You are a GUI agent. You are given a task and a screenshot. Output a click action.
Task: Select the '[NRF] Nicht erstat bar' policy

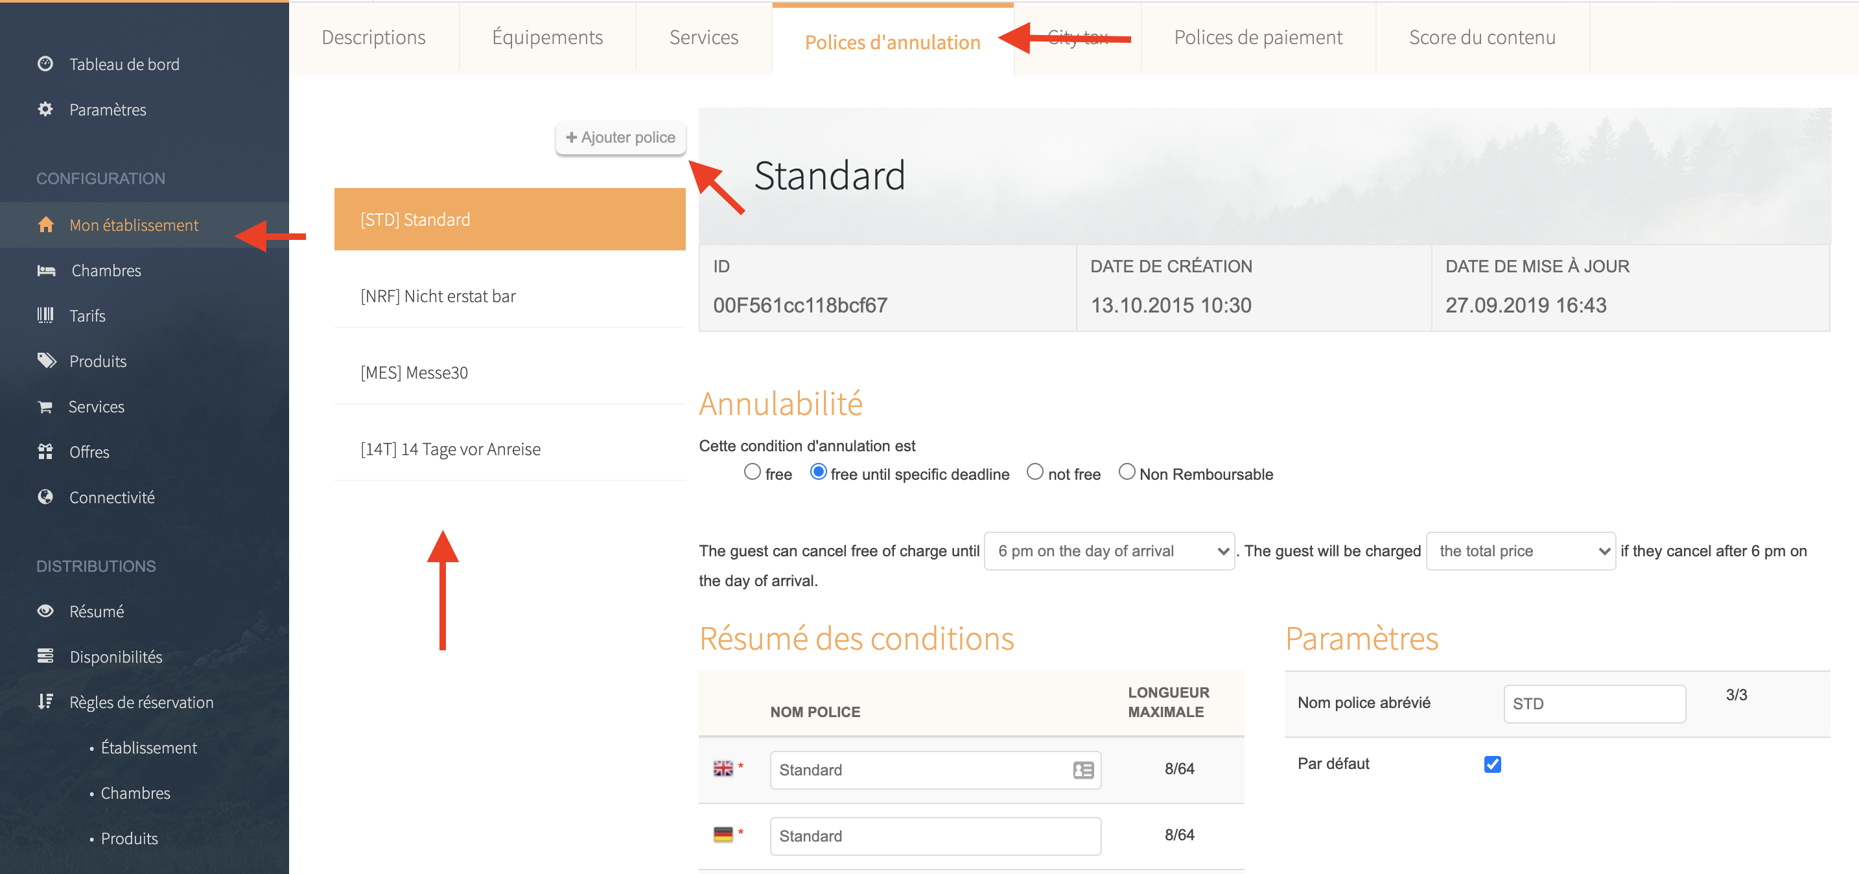(438, 296)
